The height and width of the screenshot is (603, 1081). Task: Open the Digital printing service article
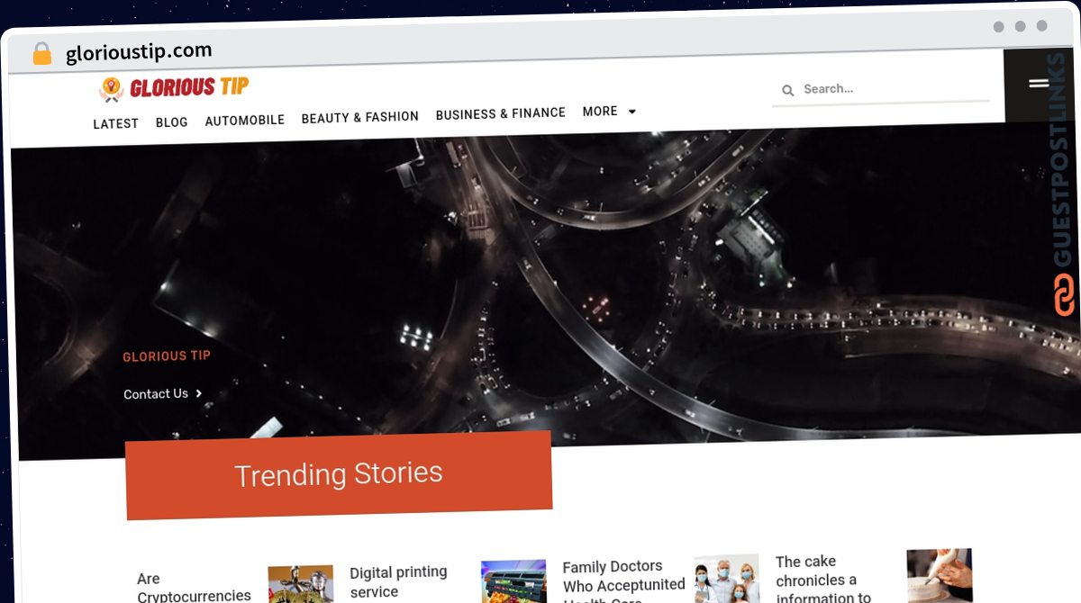398,581
